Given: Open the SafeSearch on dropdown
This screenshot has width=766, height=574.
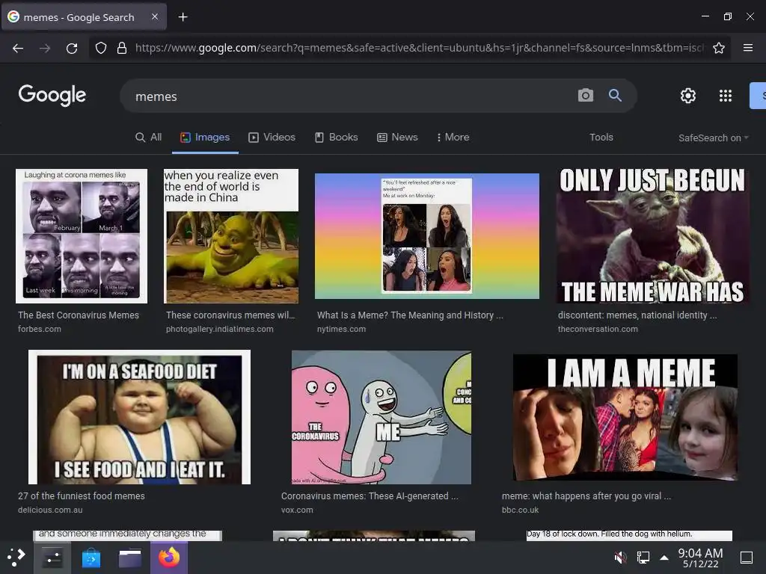Looking at the screenshot, I should pyautogui.click(x=713, y=138).
